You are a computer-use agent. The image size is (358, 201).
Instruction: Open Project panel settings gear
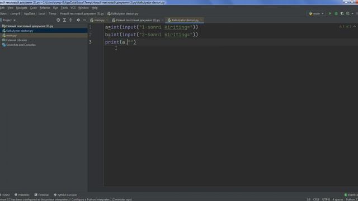point(78,20)
